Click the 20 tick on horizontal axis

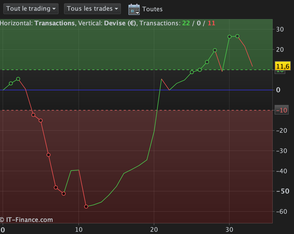tap(154, 229)
